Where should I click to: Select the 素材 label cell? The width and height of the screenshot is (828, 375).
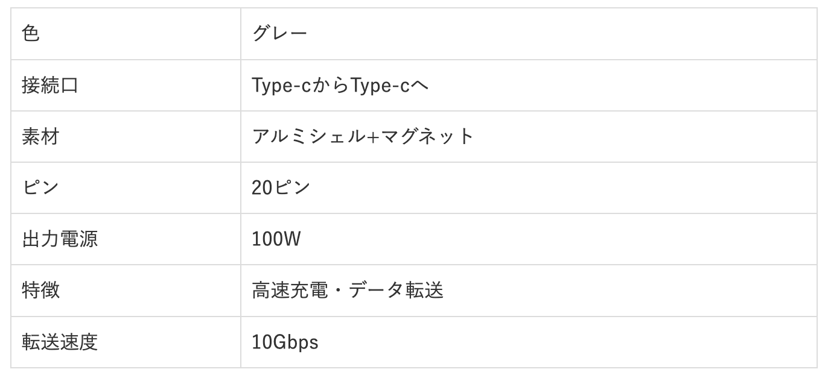[x=40, y=137]
